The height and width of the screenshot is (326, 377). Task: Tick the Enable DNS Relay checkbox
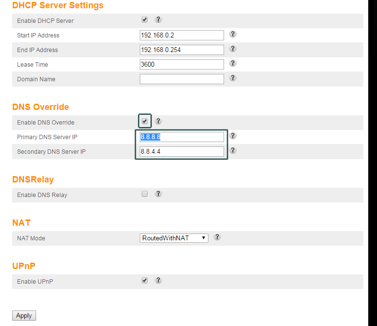(x=145, y=194)
